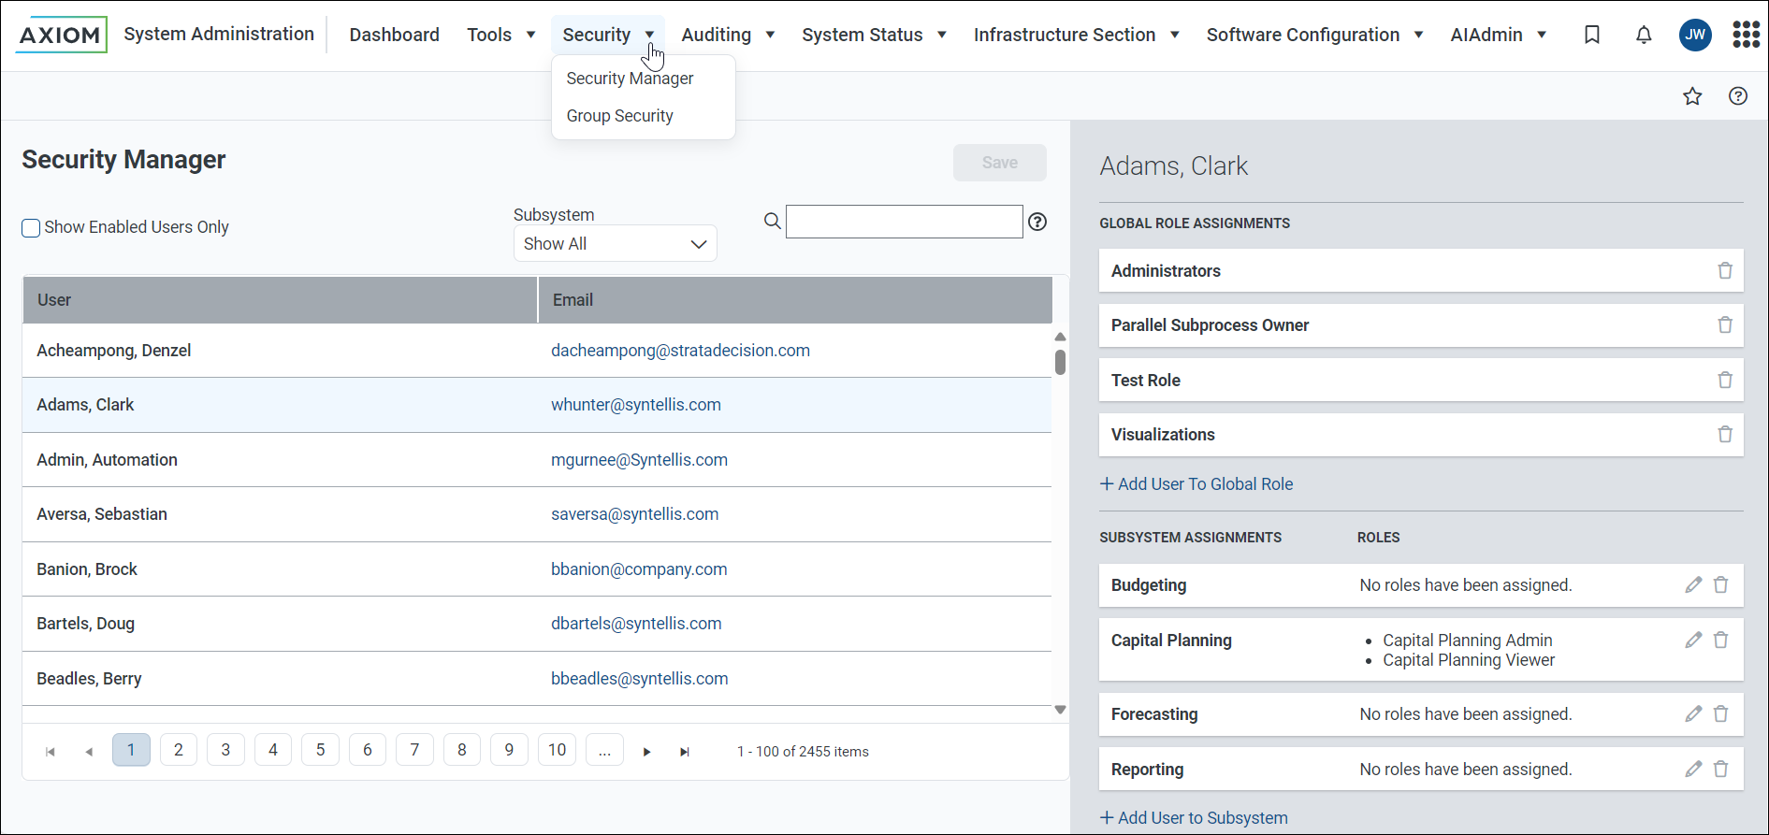
Task: Expand the Auditing menu
Action: coord(728,35)
